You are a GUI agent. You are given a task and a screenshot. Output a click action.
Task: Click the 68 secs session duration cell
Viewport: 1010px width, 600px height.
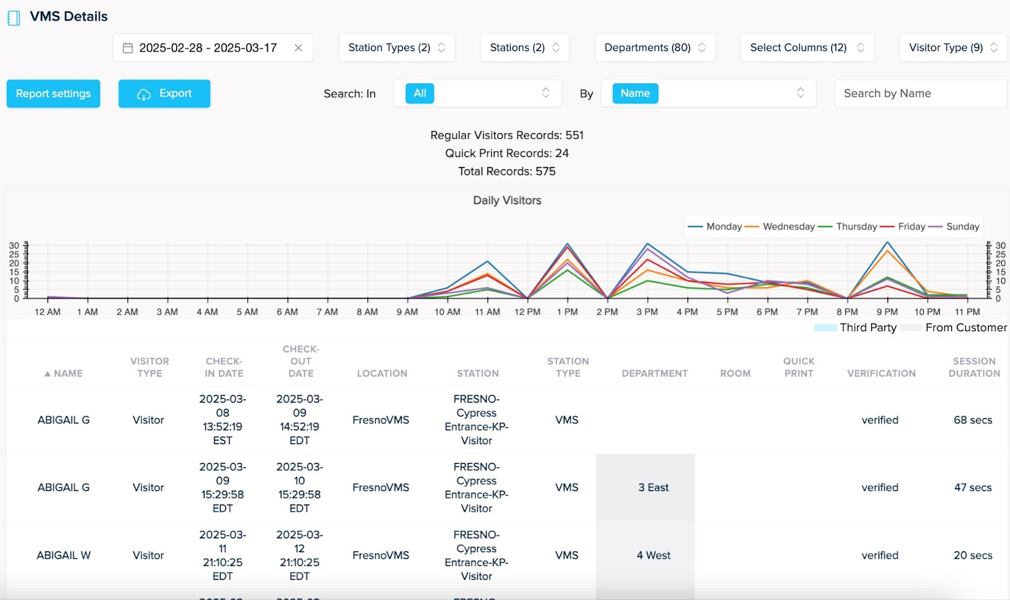973,420
